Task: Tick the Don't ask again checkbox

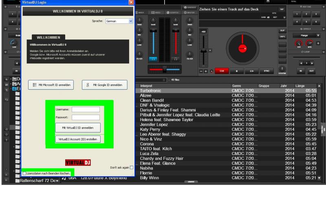Action: 131,167
